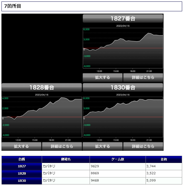This screenshot has height=185, width=183.
Task: Click the 台番 column header
Action: [22, 159]
